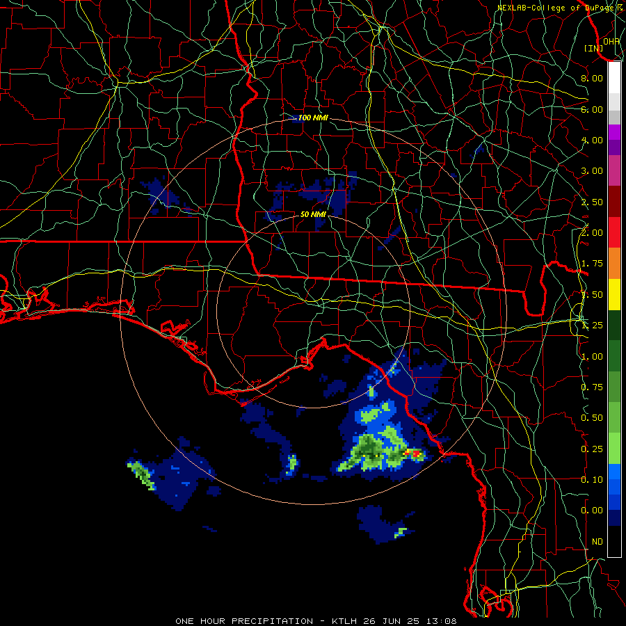626x626 pixels.
Task: Click the 100 NMI range ring label
Action: coord(313,118)
